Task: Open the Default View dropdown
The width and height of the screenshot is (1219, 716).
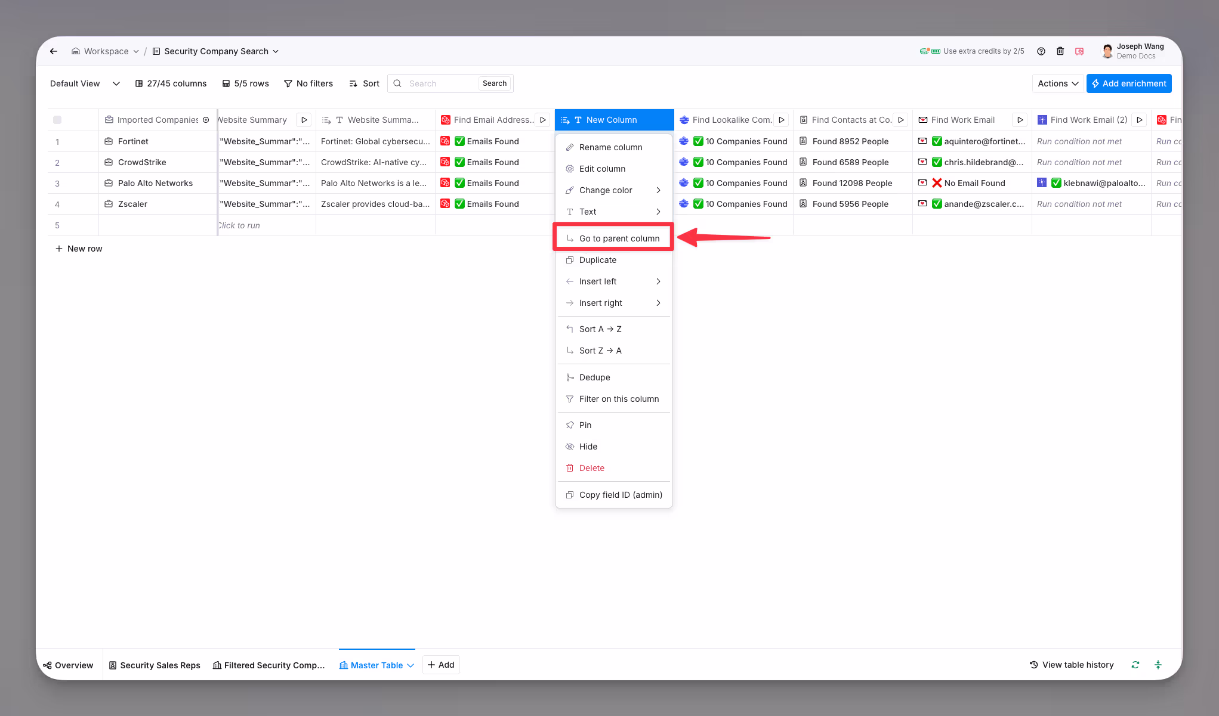Action: [x=85, y=83]
